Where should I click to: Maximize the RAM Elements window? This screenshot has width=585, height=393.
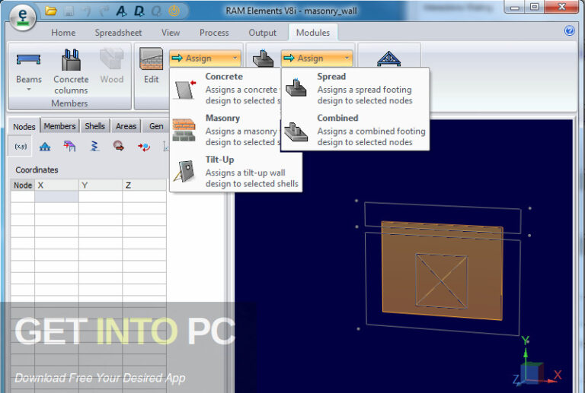534,7
